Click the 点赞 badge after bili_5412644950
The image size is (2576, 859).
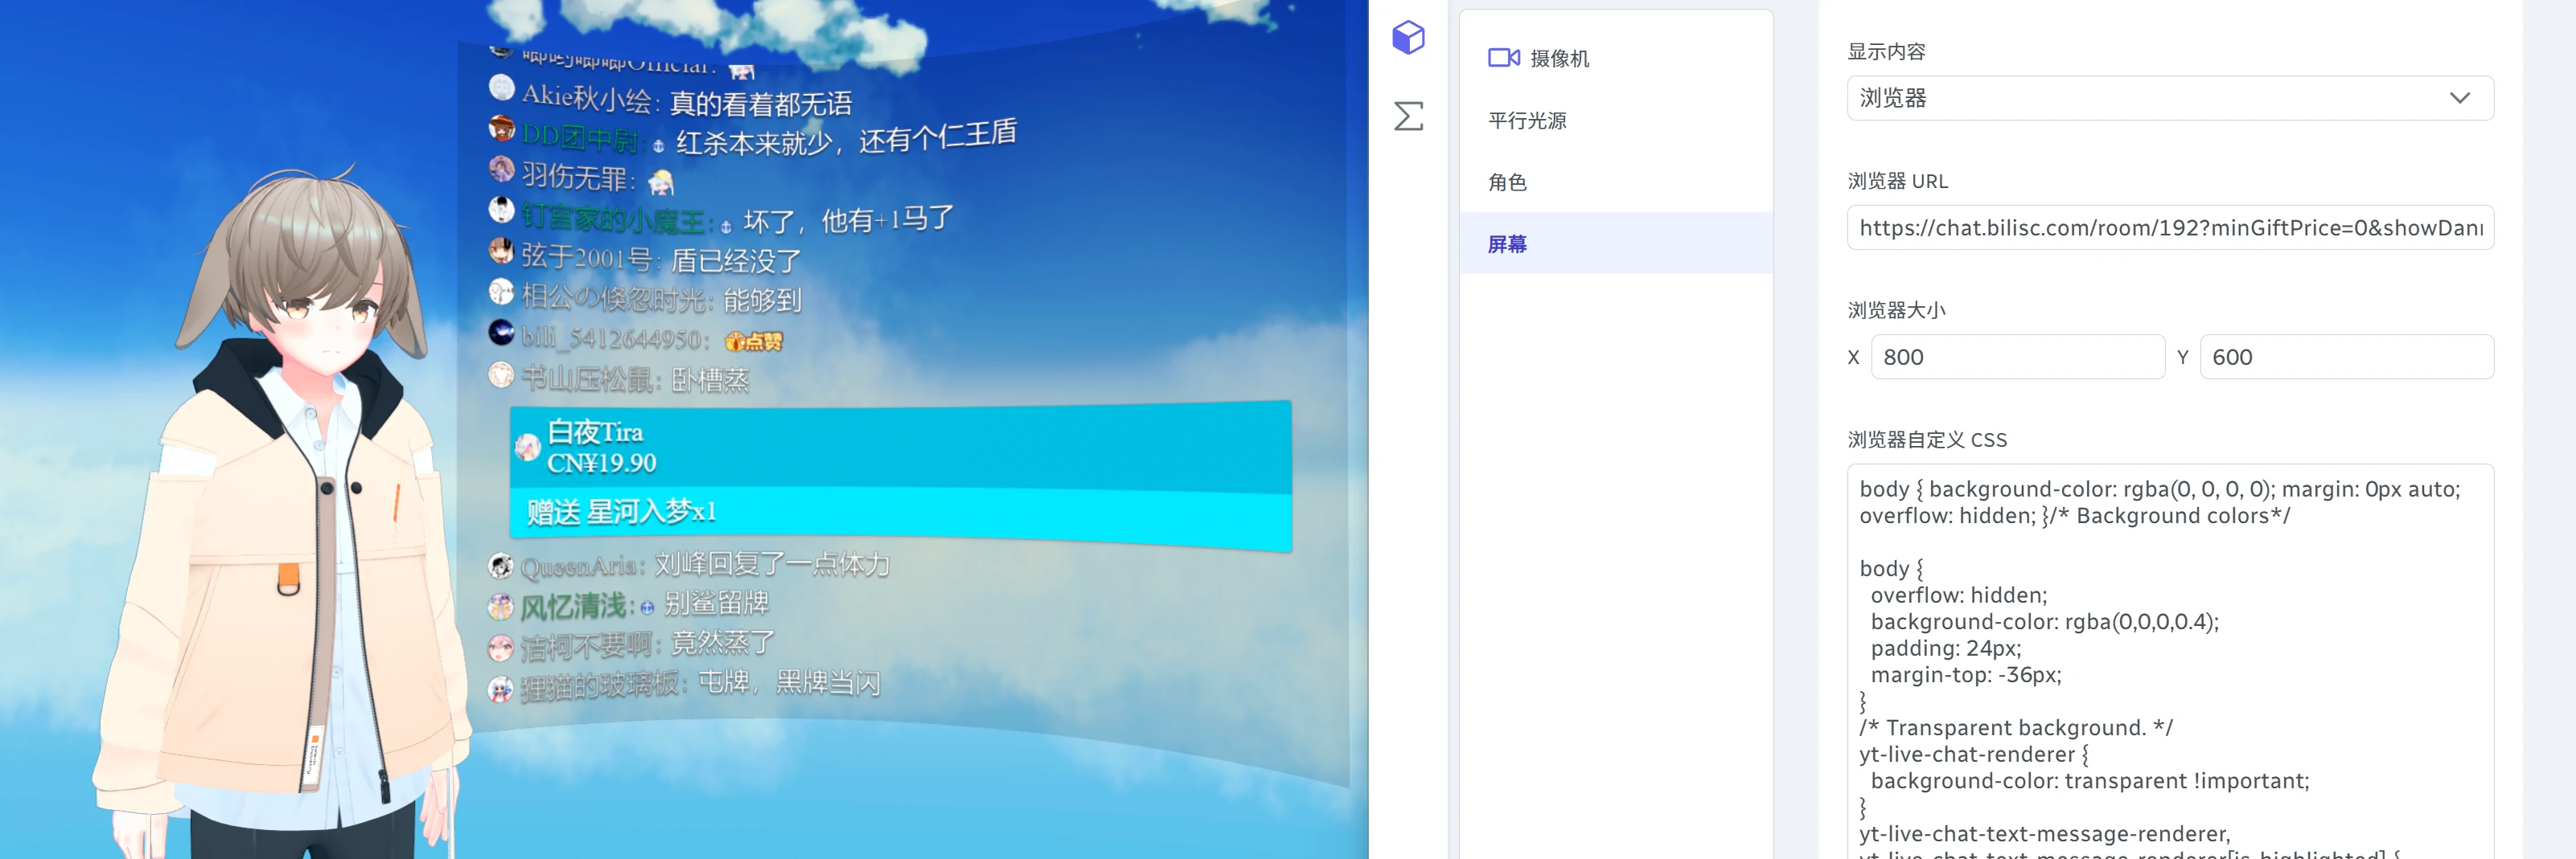(754, 342)
